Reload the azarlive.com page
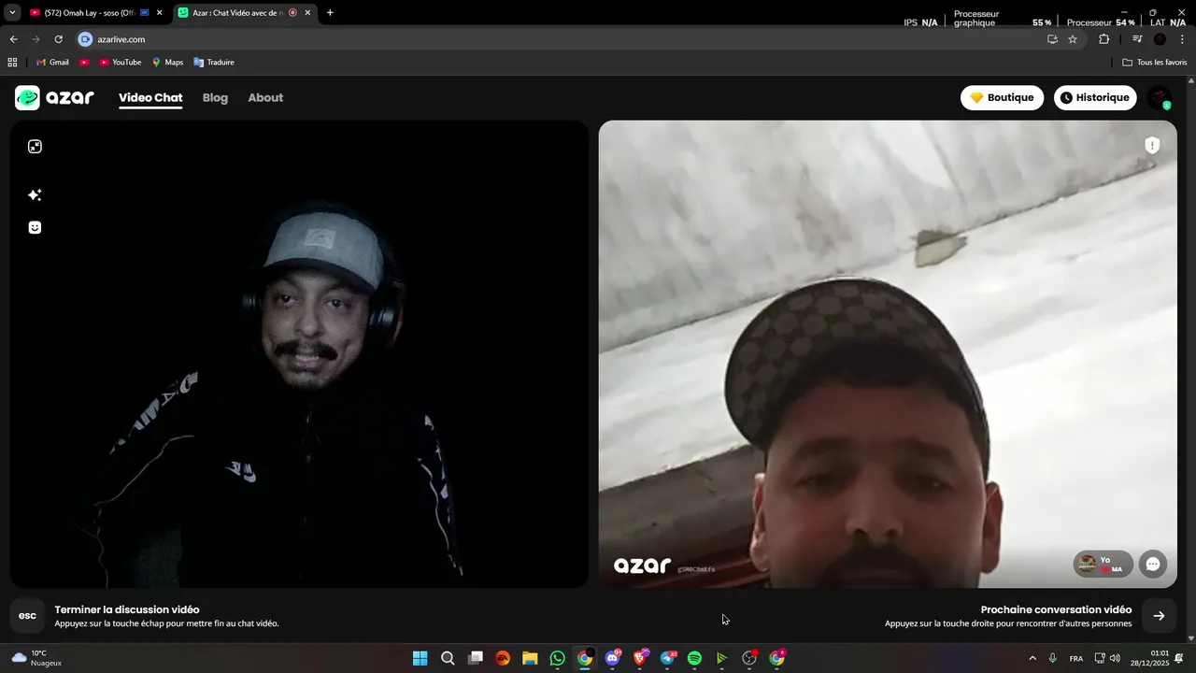The width and height of the screenshot is (1196, 673). click(x=58, y=39)
